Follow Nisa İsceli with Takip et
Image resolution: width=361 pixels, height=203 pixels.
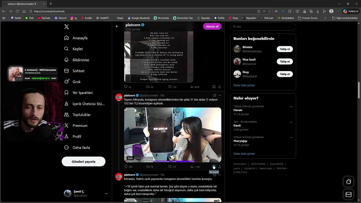pos(285,61)
